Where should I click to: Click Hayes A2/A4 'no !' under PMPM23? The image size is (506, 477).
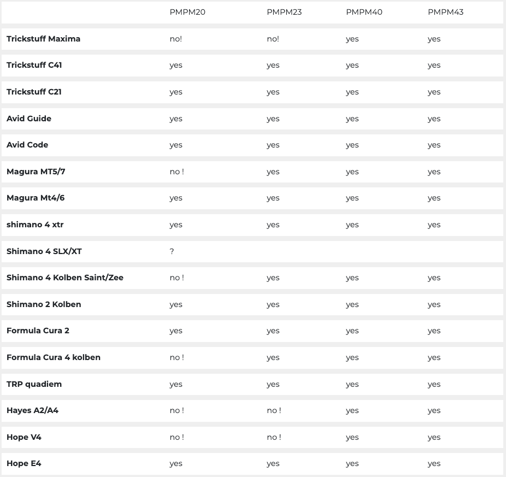click(x=274, y=410)
